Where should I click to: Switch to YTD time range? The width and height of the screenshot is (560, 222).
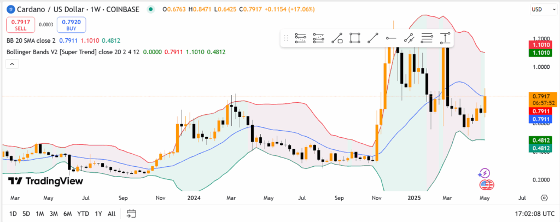[x=83, y=214]
